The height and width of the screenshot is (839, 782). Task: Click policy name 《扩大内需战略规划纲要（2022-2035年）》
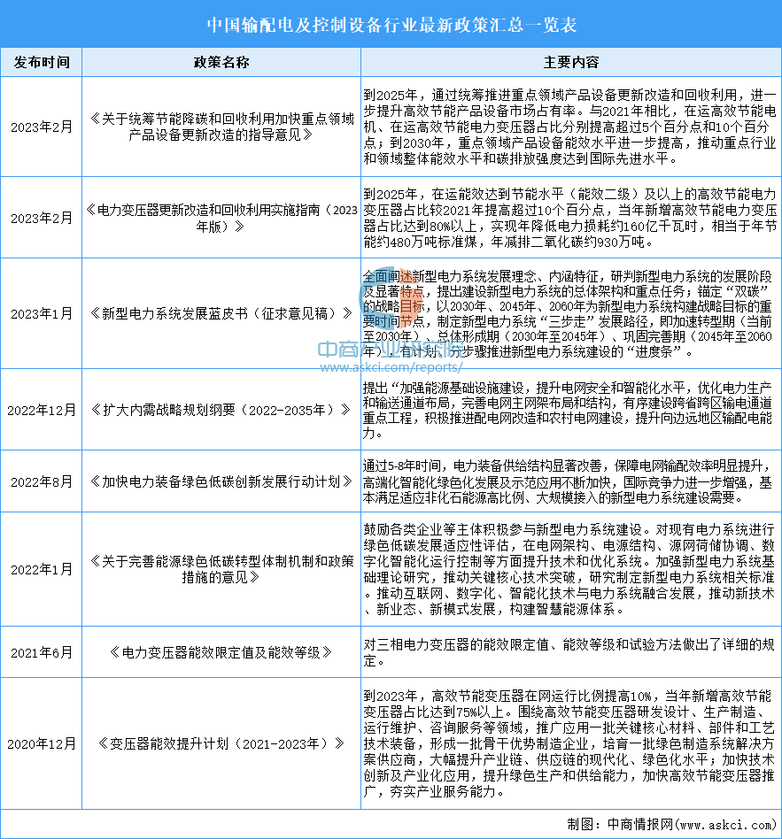tap(221, 410)
